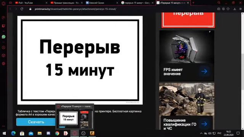The width and height of the screenshot is (244, 137).
Task: Open volume control in system tray
Action: coord(210,133)
